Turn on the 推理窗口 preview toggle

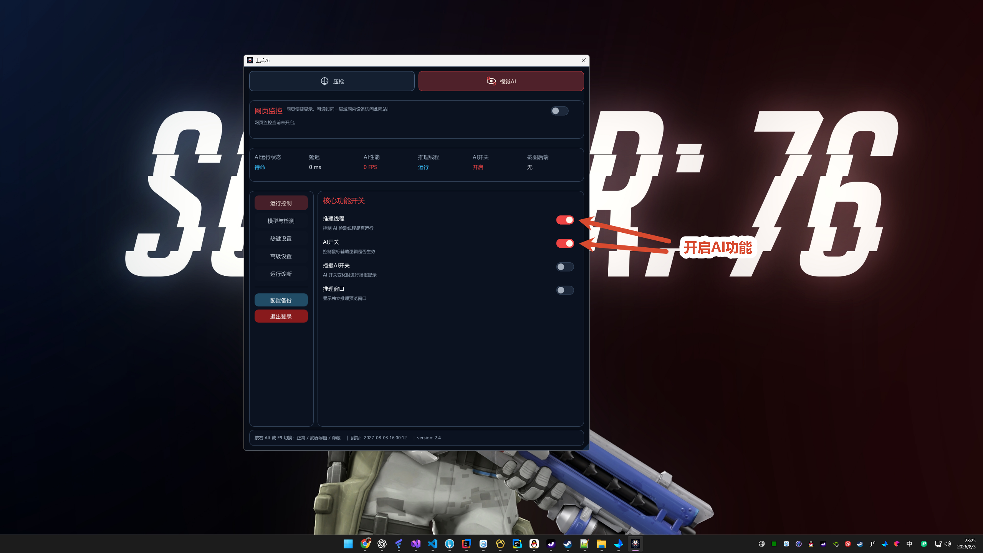click(565, 290)
